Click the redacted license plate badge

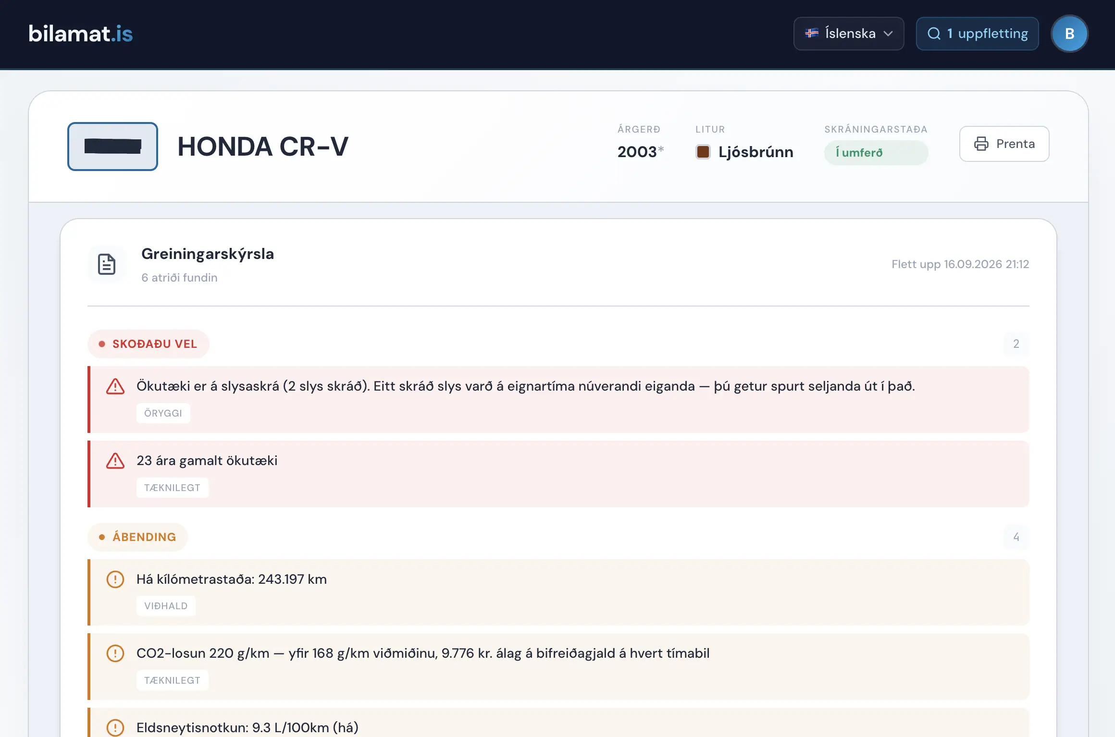coord(112,147)
